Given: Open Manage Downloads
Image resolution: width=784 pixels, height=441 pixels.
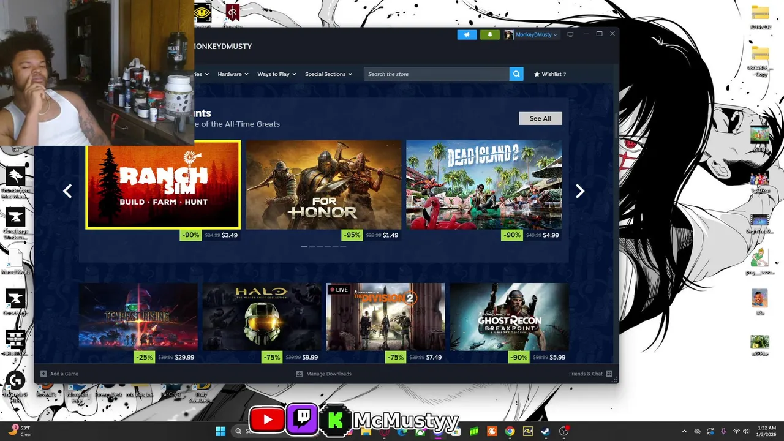Looking at the screenshot, I should click(323, 374).
